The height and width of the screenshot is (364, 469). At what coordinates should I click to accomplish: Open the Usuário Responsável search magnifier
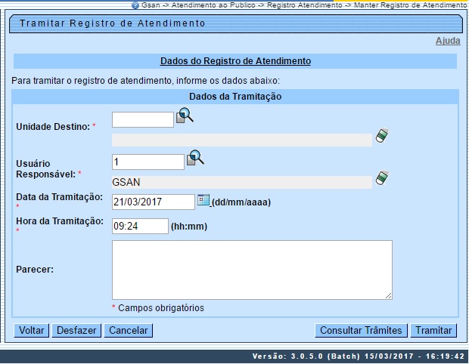pyautogui.click(x=196, y=158)
